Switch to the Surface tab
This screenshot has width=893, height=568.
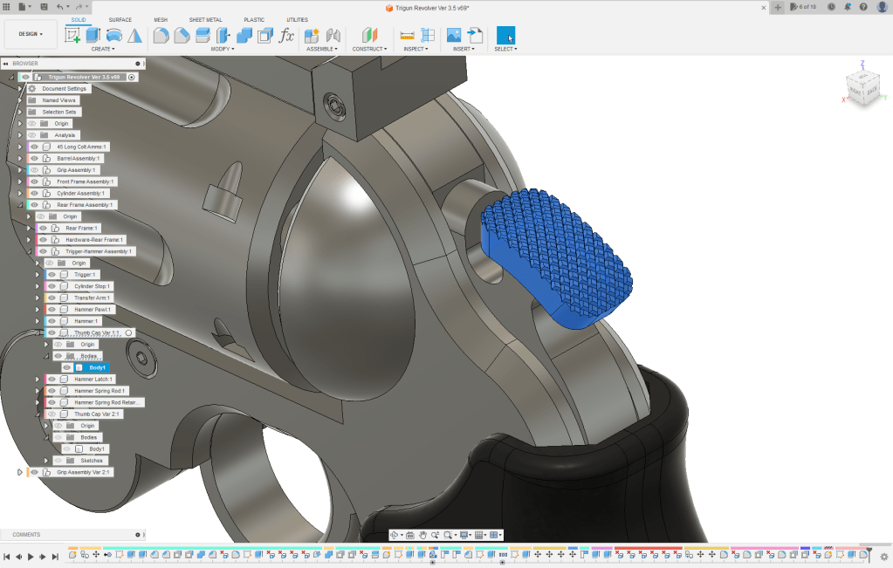click(x=120, y=19)
